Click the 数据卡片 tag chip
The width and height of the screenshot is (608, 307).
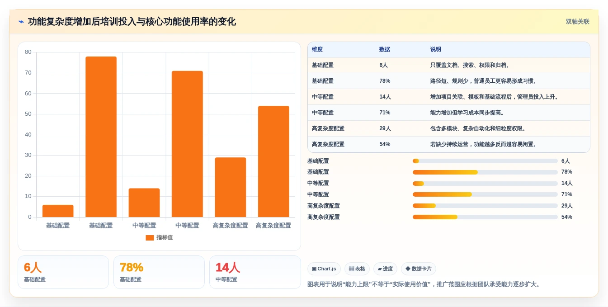(x=419, y=269)
